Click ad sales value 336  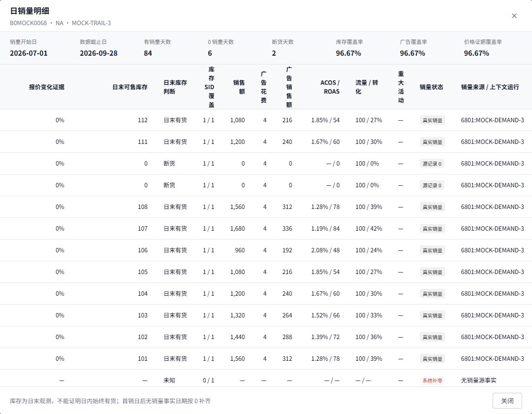tap(287, 229)
